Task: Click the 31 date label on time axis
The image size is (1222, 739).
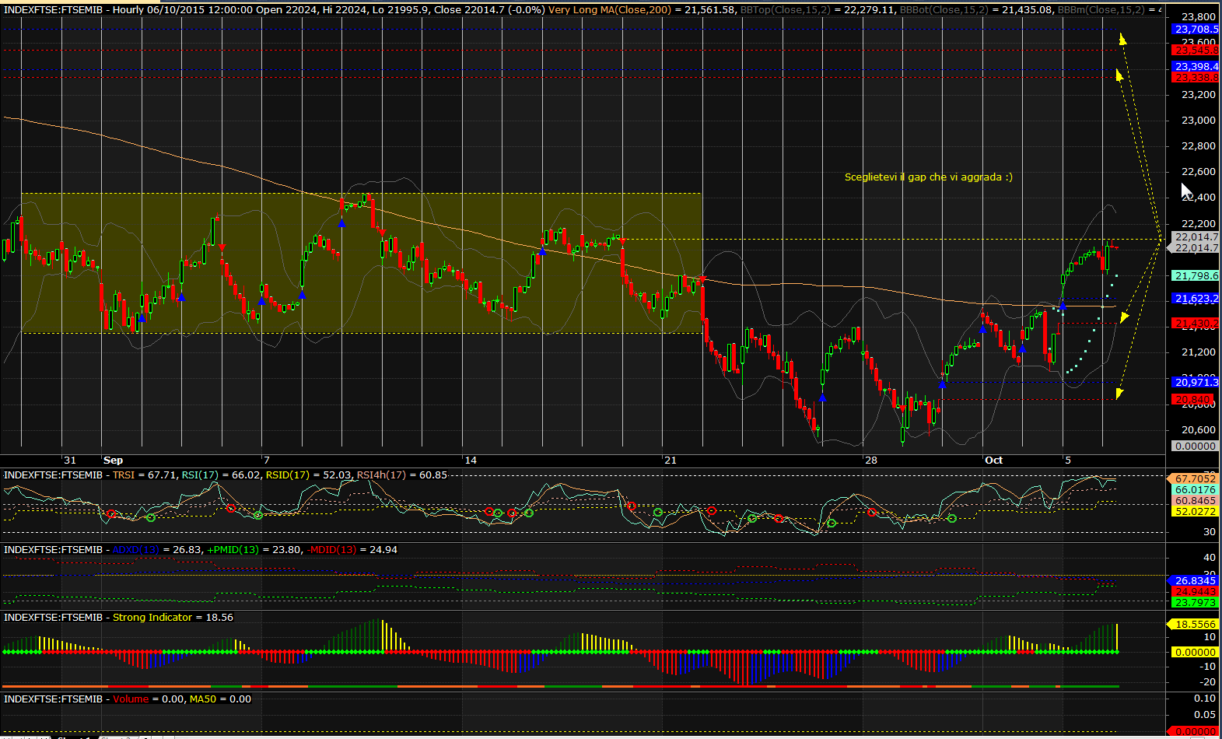Action: 70,460
